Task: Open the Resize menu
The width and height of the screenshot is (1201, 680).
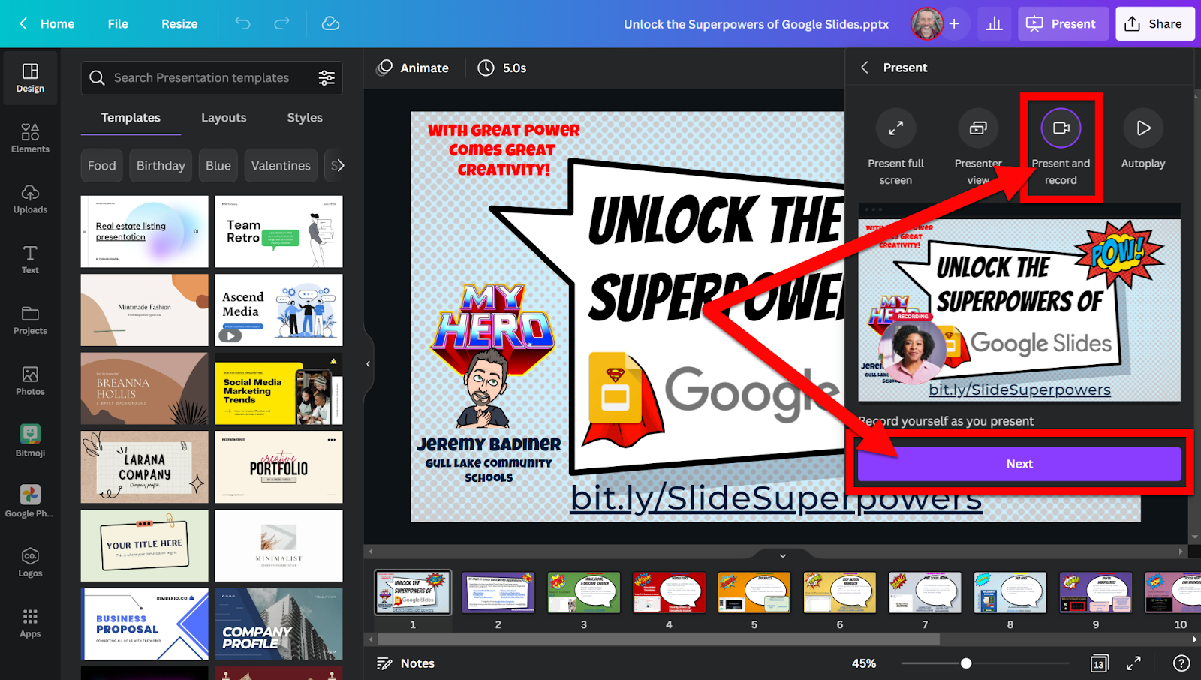Action: point(179,24)
